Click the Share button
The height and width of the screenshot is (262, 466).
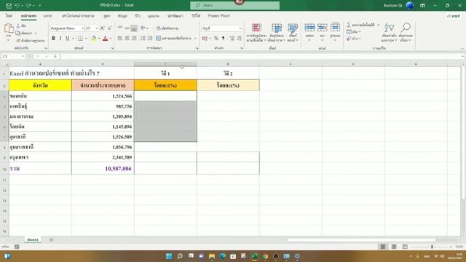(x=454, y=16)
